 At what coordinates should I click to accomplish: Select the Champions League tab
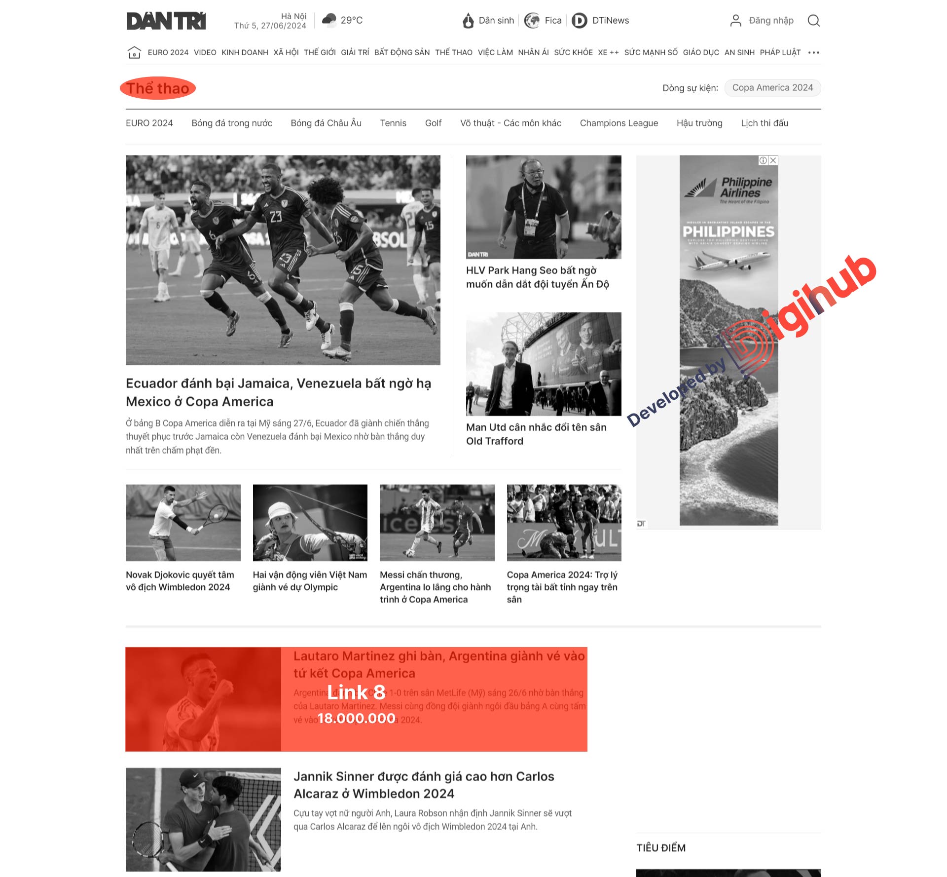click(618, 123)
